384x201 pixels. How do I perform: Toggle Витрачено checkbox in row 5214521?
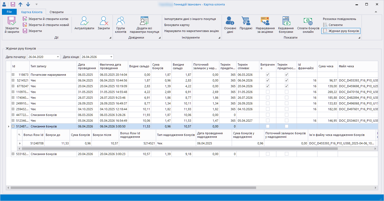[x=268, y=80]
